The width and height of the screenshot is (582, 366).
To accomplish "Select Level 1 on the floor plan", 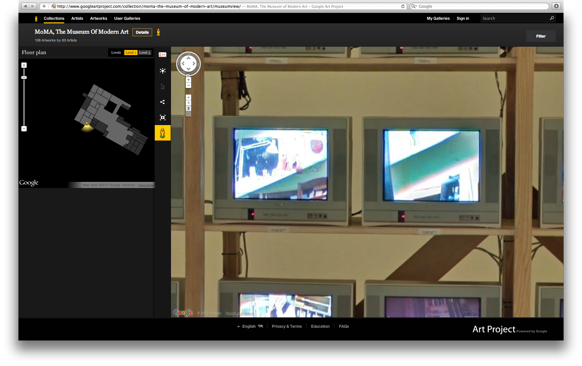I will [131, 53].
